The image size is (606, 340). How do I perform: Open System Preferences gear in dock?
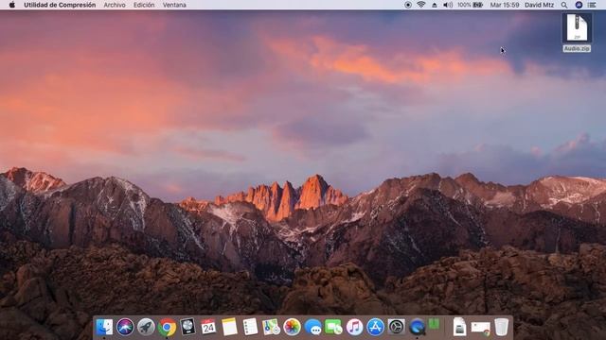pos(396,327)
